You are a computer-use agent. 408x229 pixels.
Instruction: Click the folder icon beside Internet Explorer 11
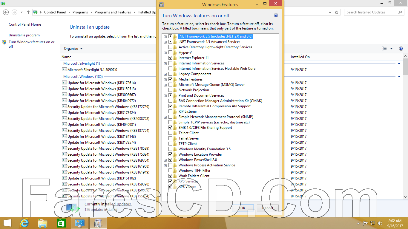[175, 58]
